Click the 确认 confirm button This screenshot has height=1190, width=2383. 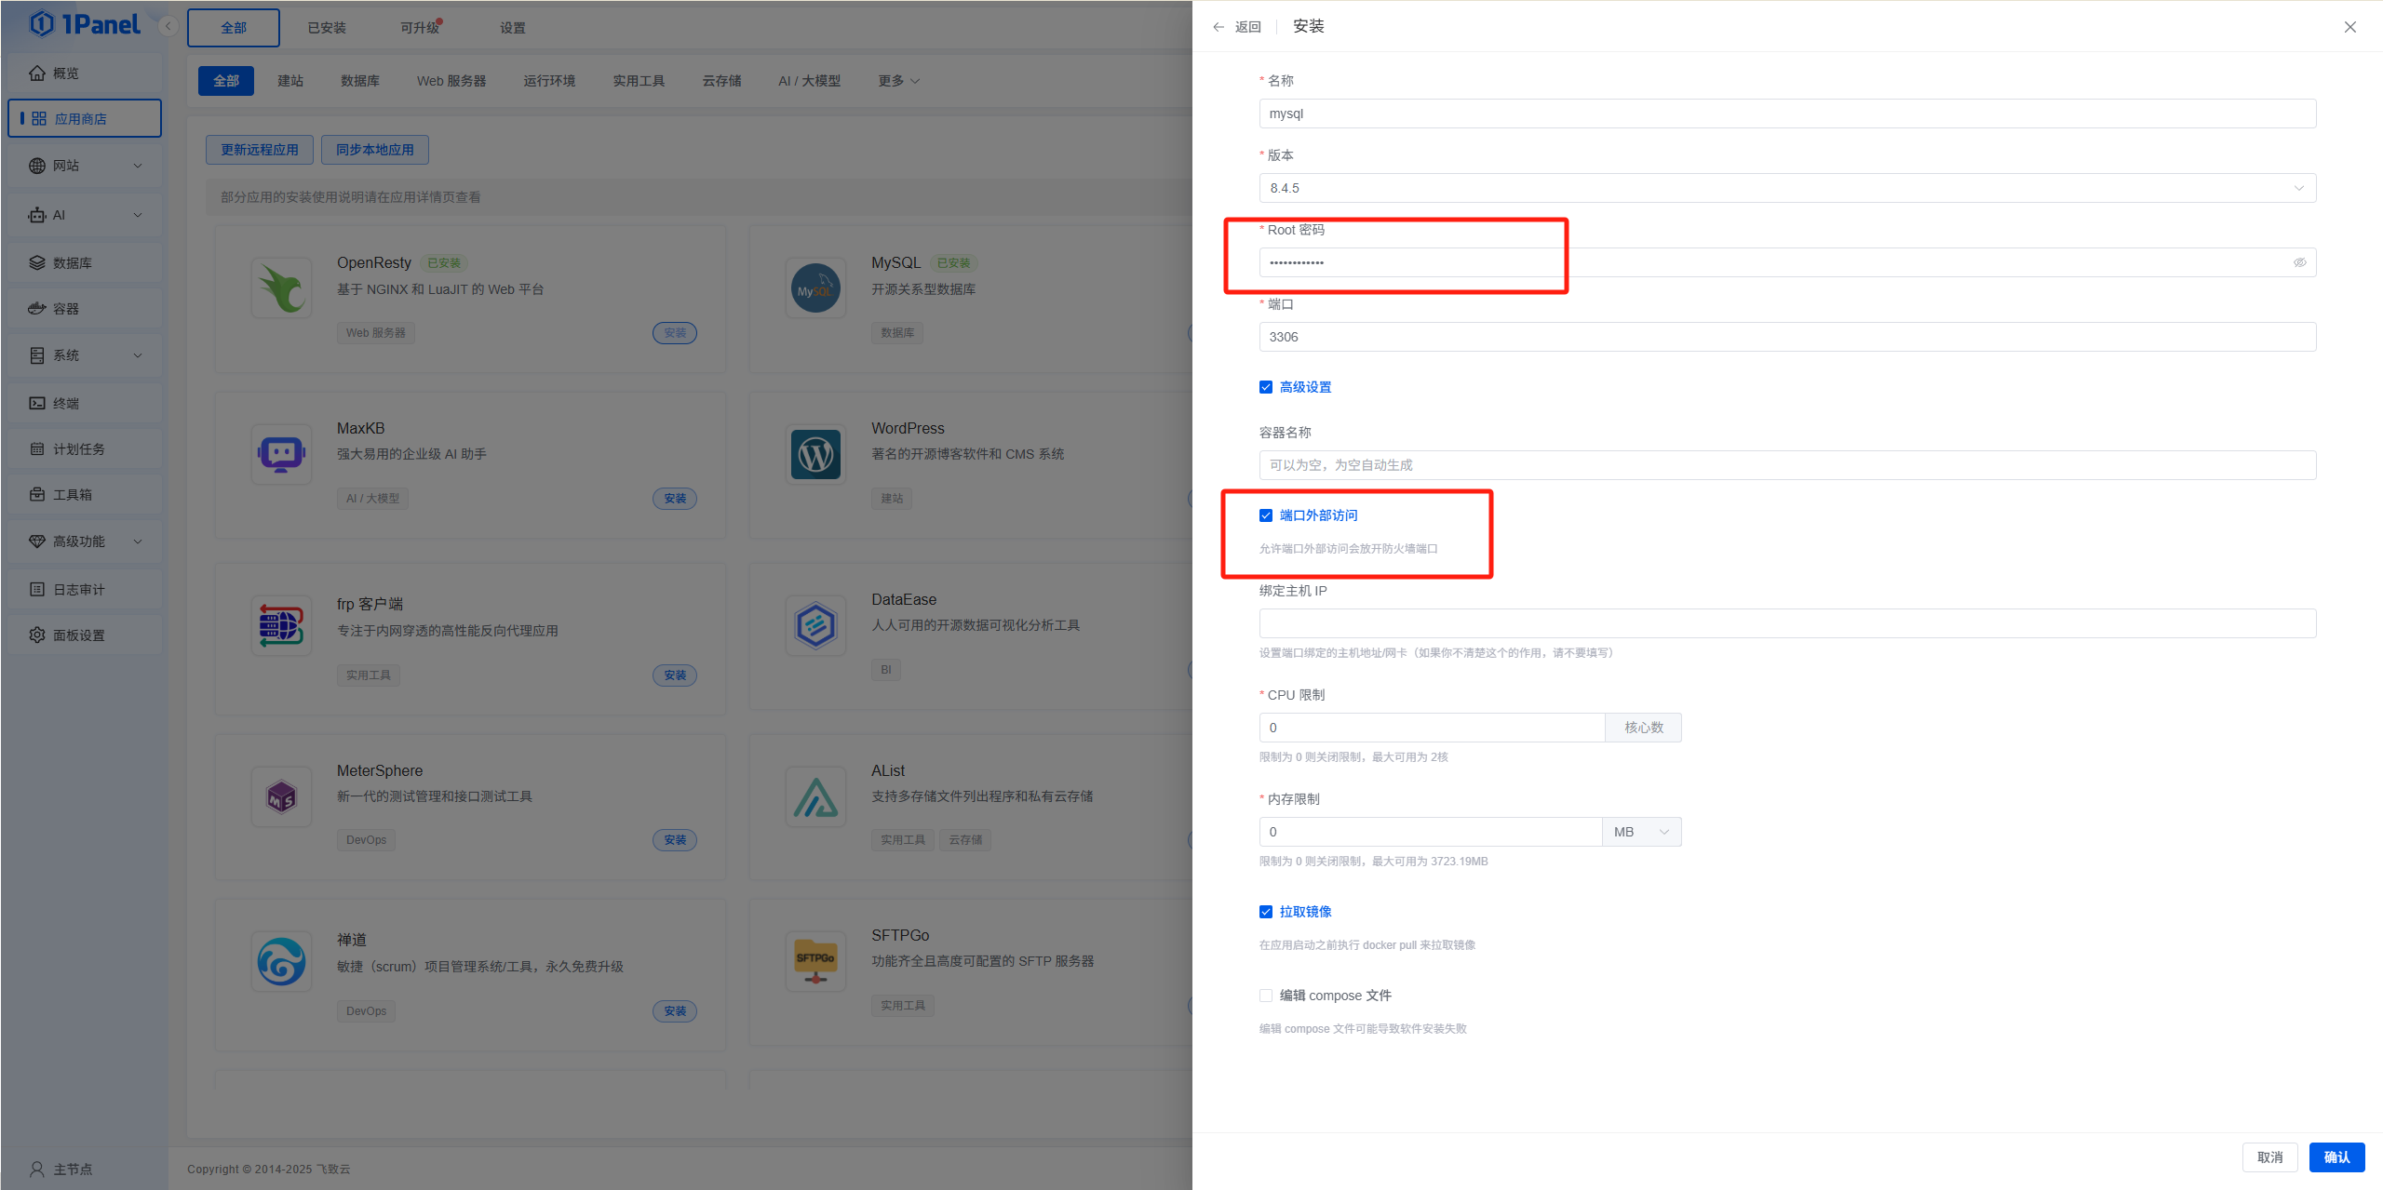(x=2336, y=1157)
